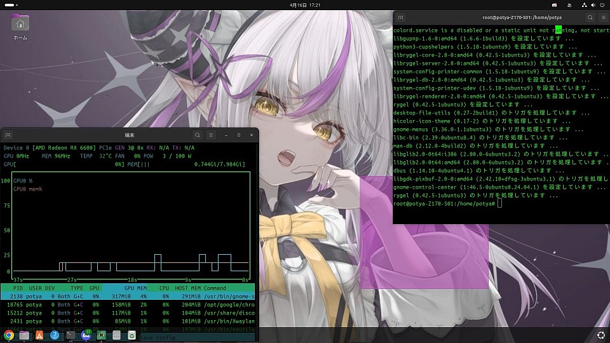This screenshot has height=343, width=610.
Task: Click the Device 0 [AMD Radeon RX 6600] text
Action: coord(50,148)
